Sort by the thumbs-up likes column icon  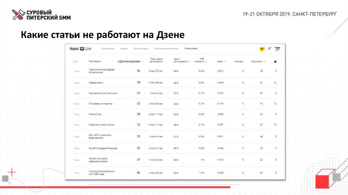(275, 61)
